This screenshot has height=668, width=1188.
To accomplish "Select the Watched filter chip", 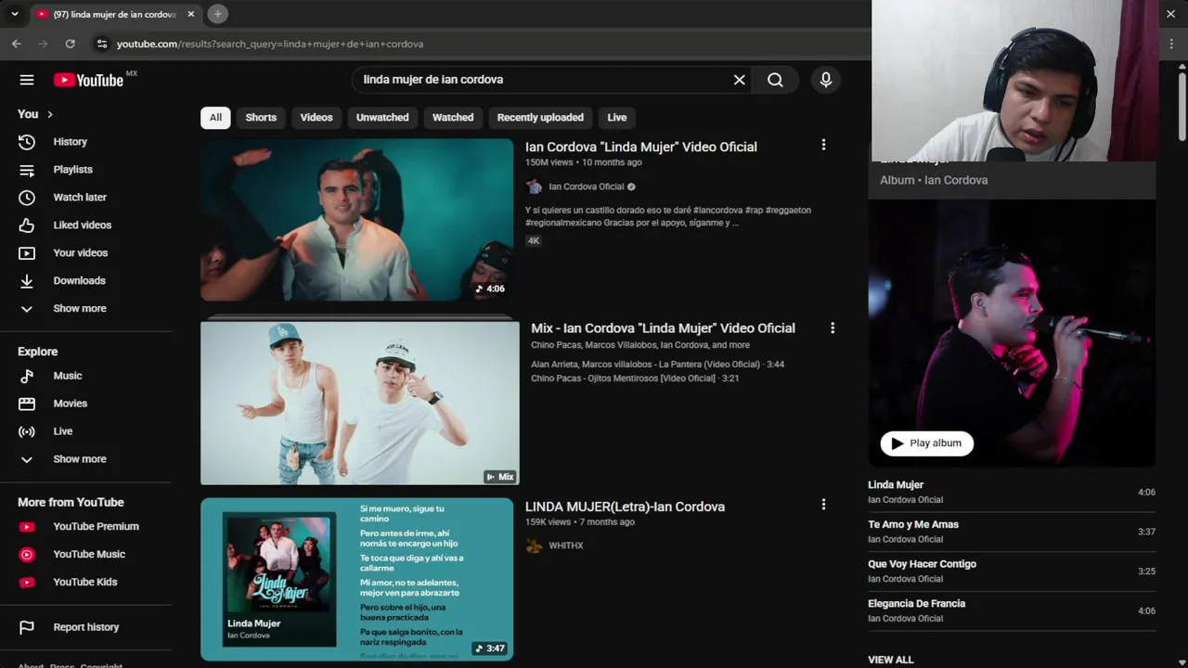I will coord(453,118).
